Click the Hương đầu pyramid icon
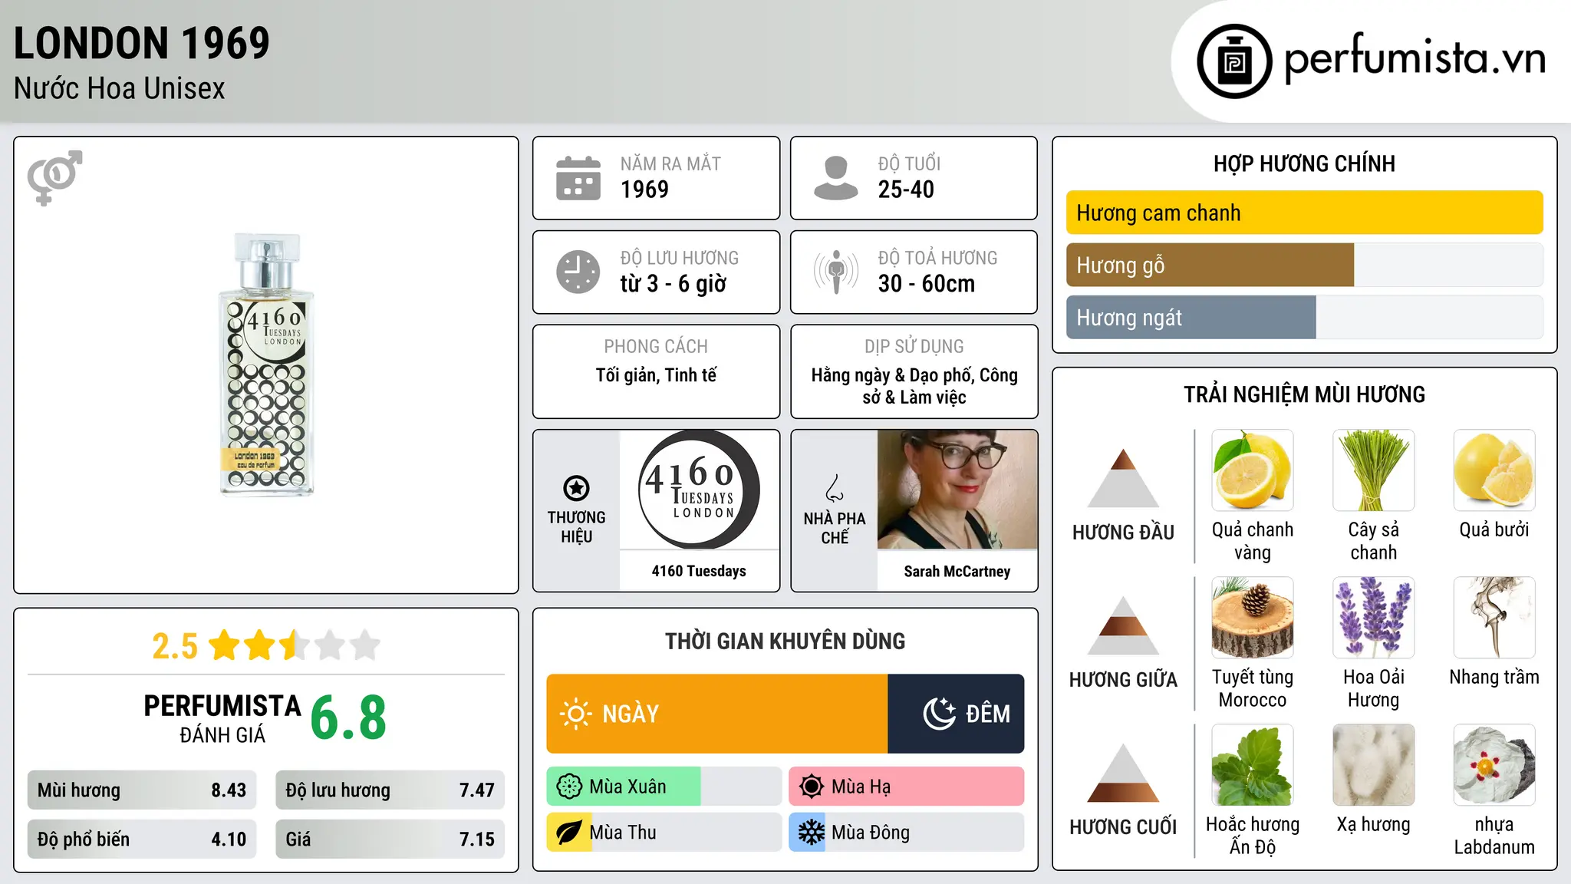This screenshot has width=1571, height=884. (x=1123, y=478)
